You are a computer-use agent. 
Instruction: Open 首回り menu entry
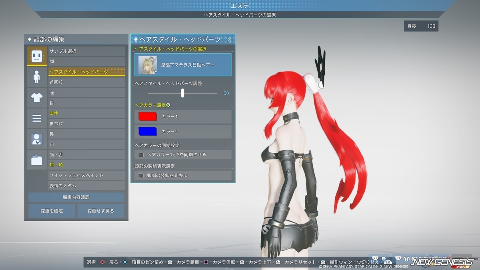[x=87, y=82]
